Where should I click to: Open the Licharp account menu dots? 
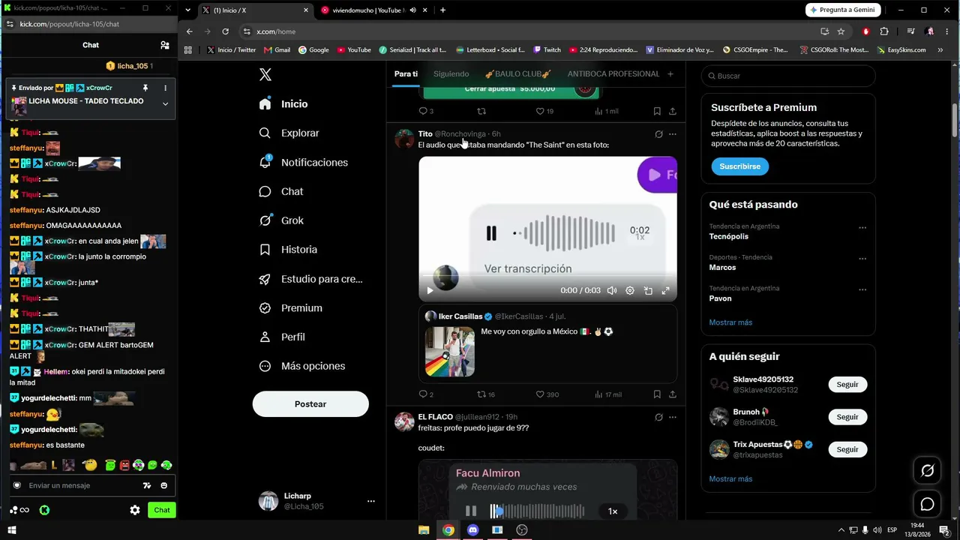pos(370,501)
